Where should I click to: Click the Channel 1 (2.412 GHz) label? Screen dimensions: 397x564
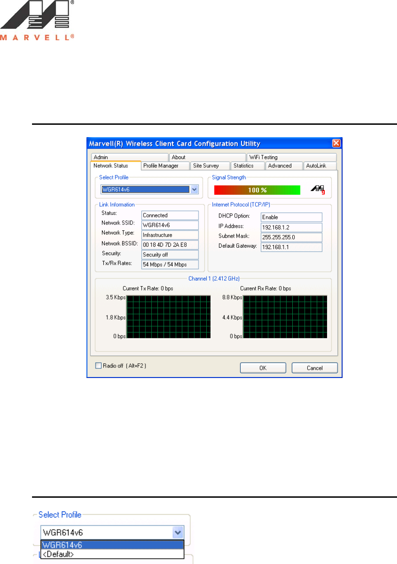click(214, 278)
